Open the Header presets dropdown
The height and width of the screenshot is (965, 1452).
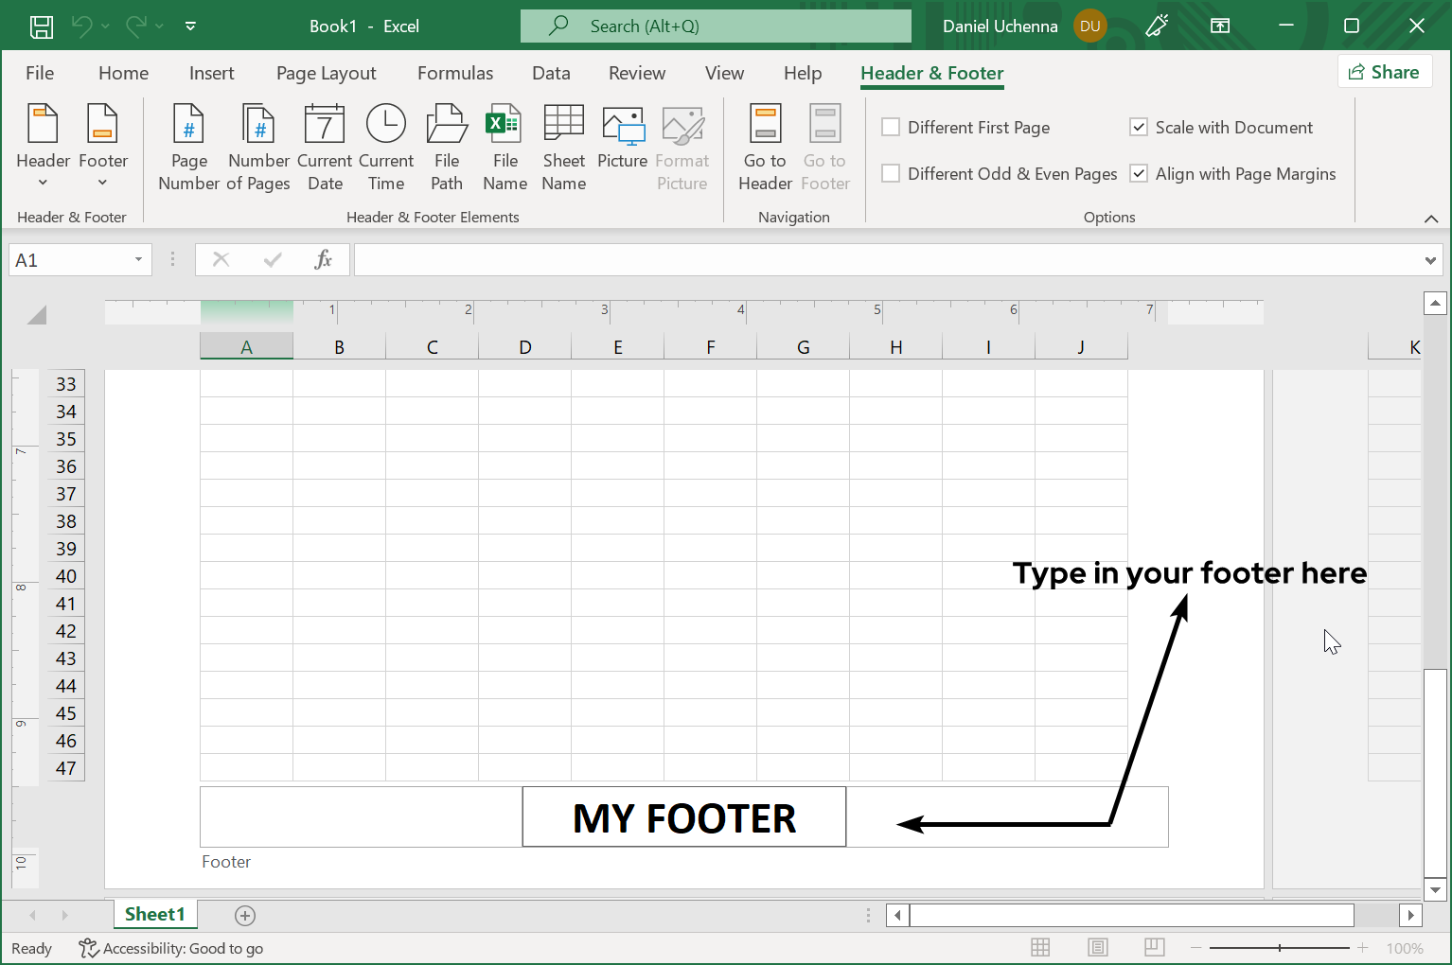pos(44,147)
